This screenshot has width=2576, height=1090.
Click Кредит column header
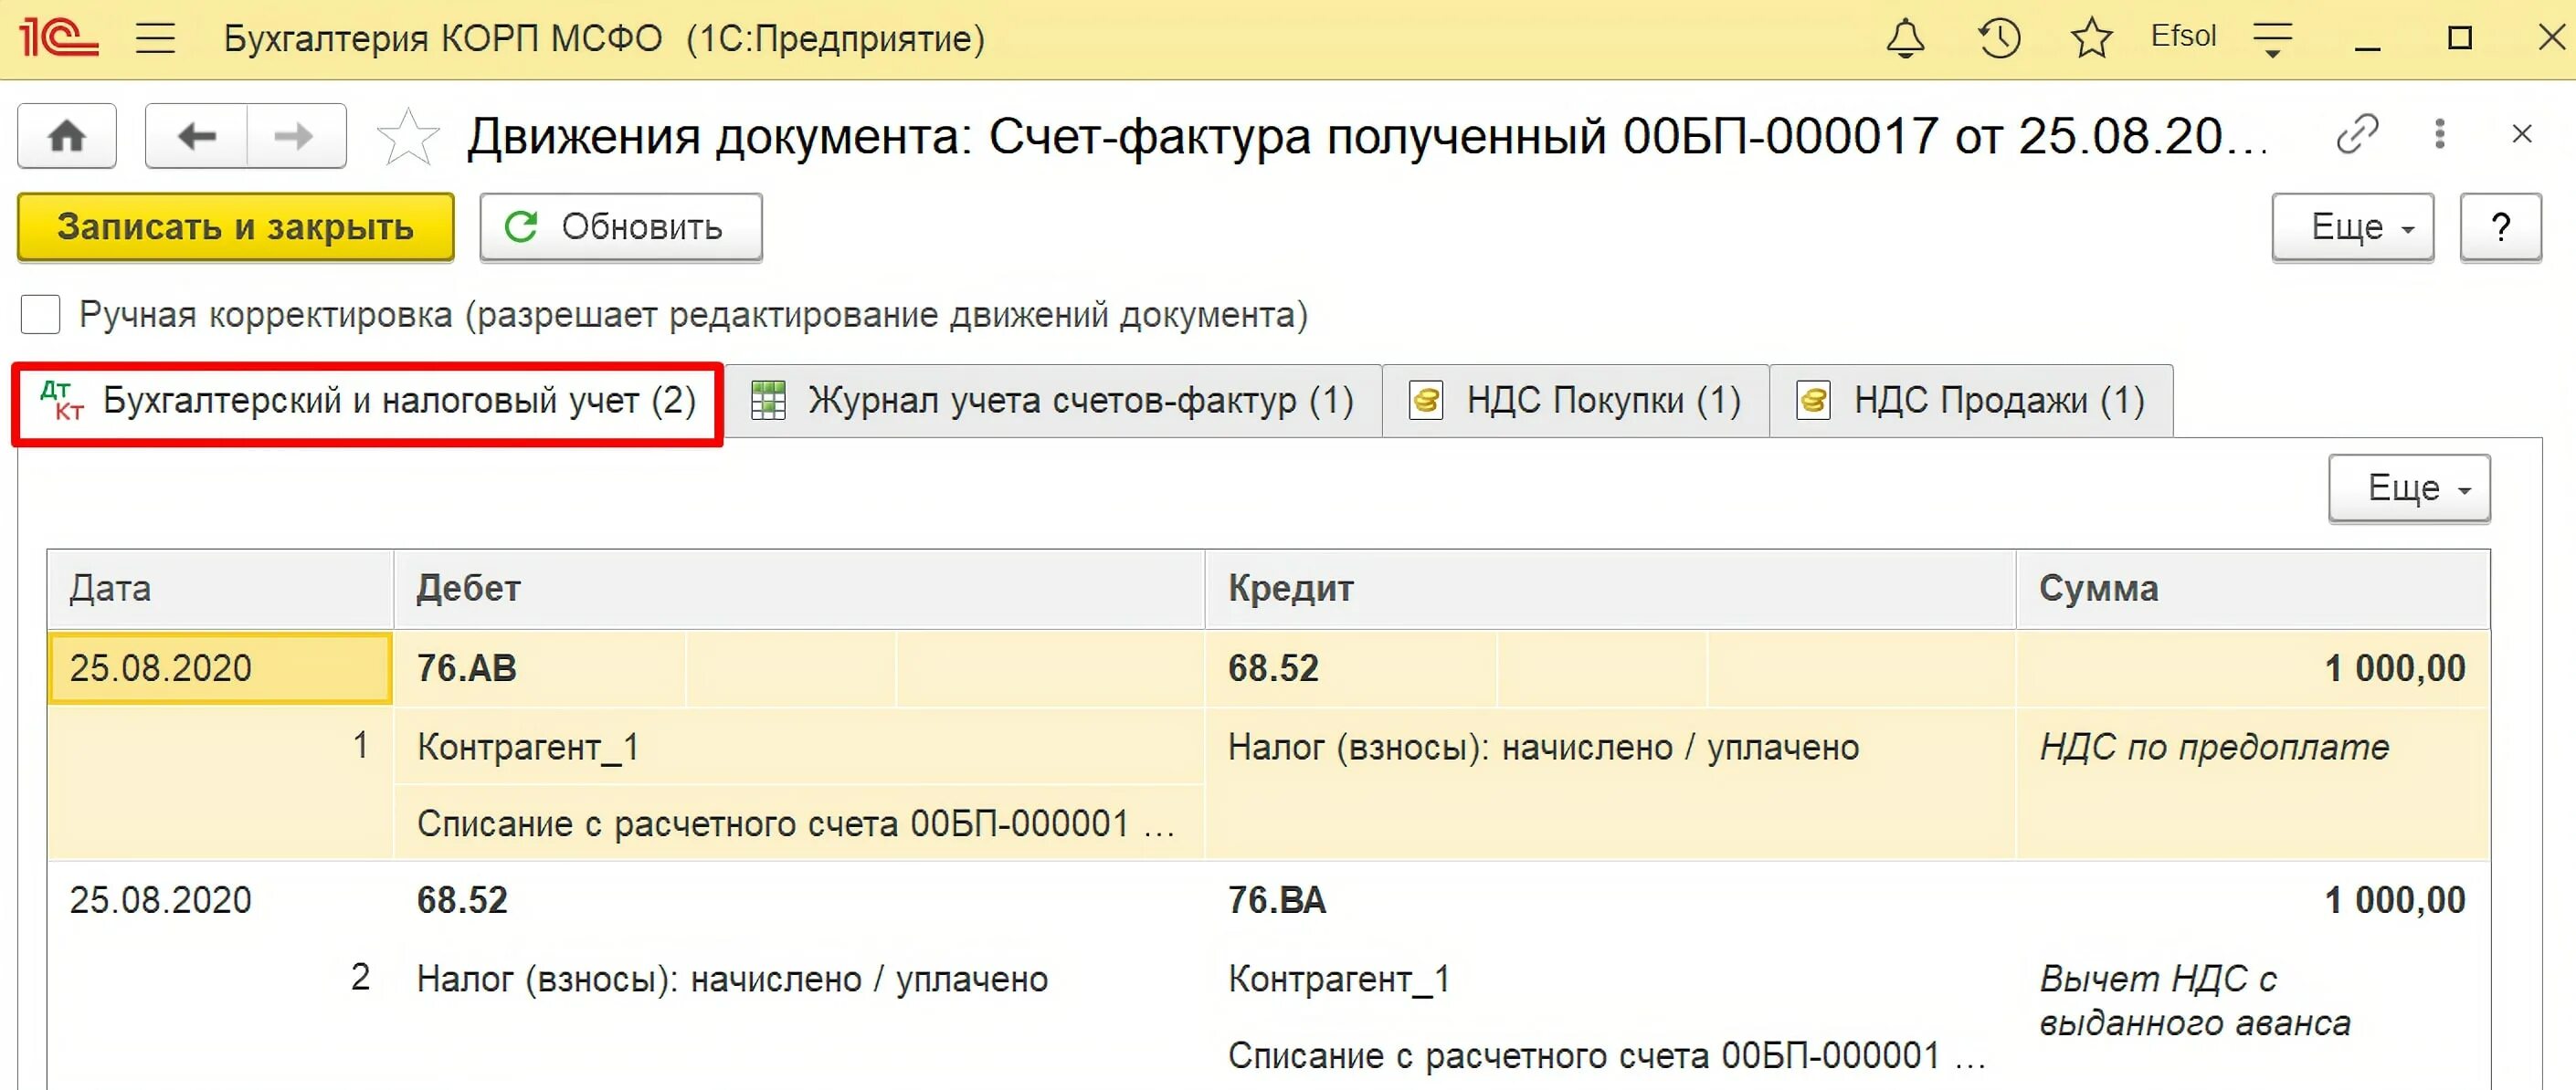coord(1610,589)
